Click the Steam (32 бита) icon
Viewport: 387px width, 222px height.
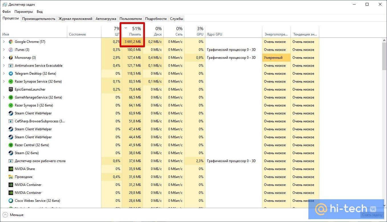(11, 153)
